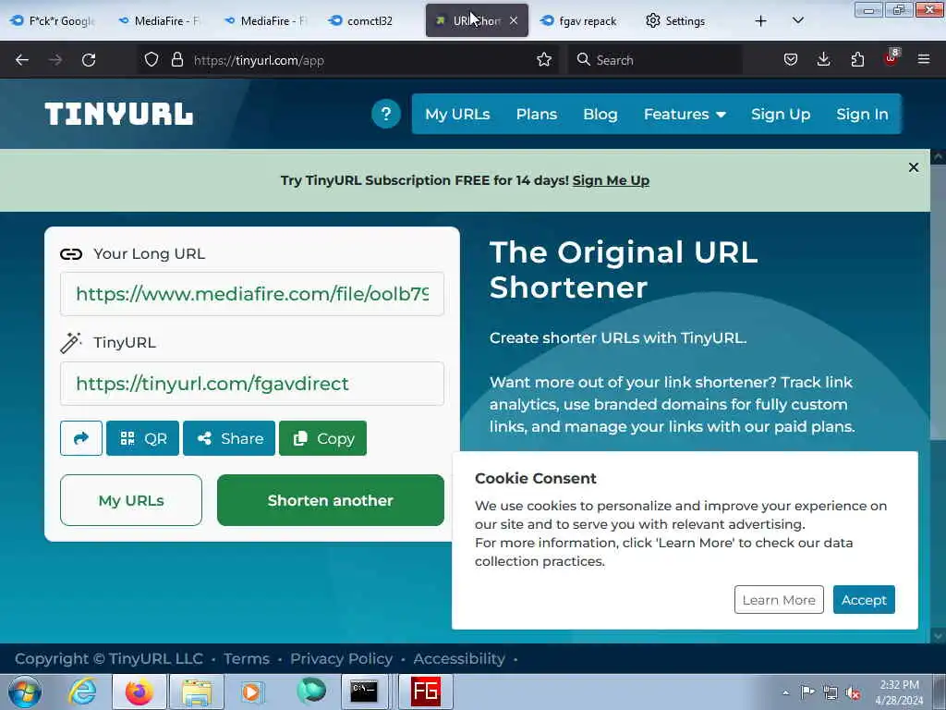Screen dimensions: 946x710
Task: Open the Firefox hamburger menu
Action: coord(924,60)
